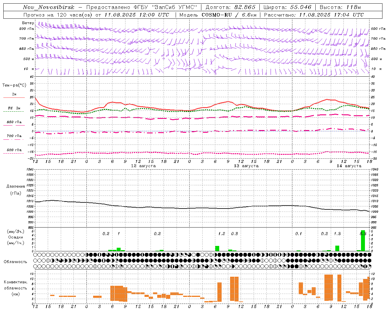Click the 5.3 precipitation amount
Image resolution: width=387 pixels, height=309 pixels.
pos(363,234)
